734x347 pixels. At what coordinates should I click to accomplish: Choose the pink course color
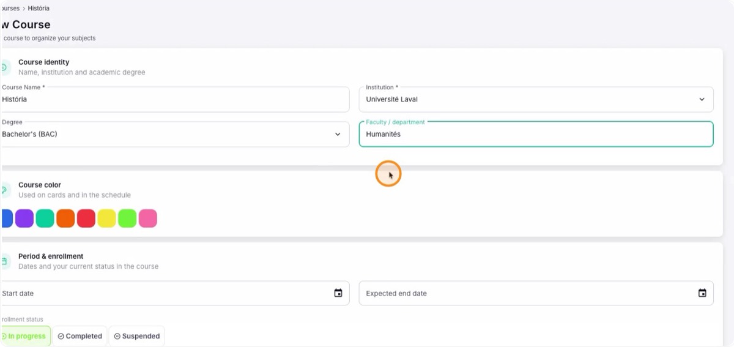[x=148, y=218]
